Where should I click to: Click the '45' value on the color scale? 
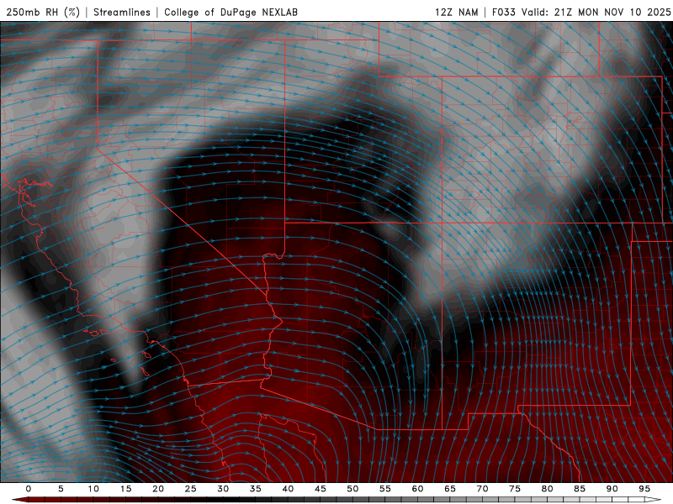pyautogui.click(x=321, y=489)
